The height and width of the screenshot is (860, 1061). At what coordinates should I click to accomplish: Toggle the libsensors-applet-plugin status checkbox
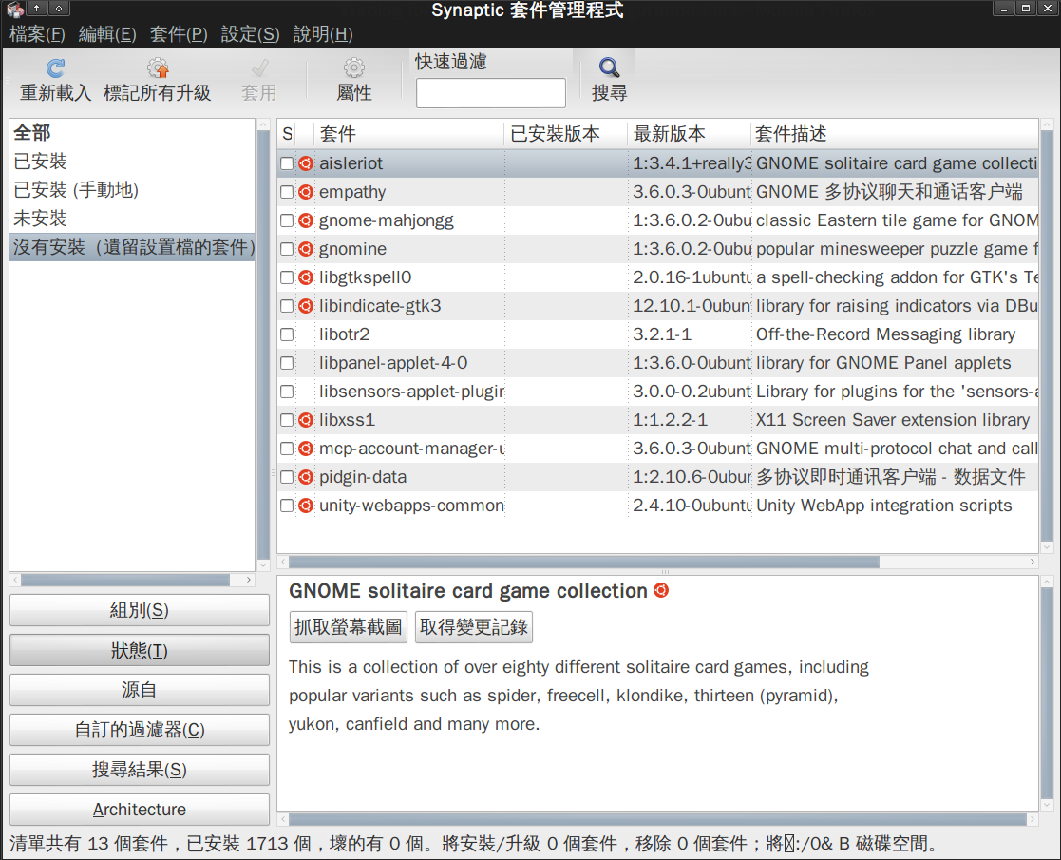tap(287, 392)
